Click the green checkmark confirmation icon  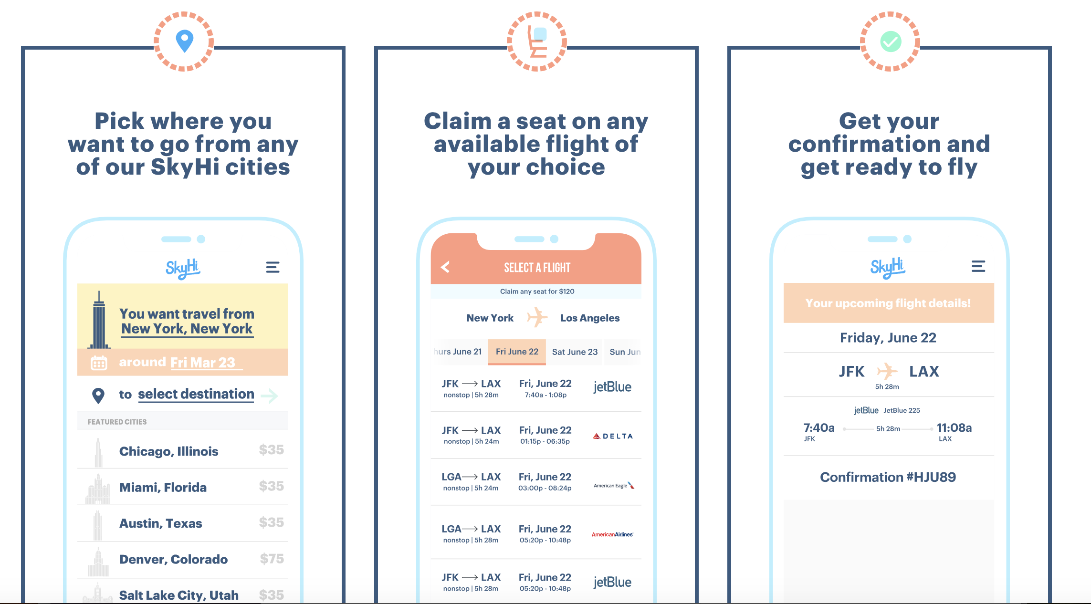click(890, 42)
